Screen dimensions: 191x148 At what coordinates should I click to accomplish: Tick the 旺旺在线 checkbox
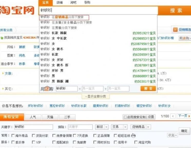pyautogui.click(x=115, y=135)
